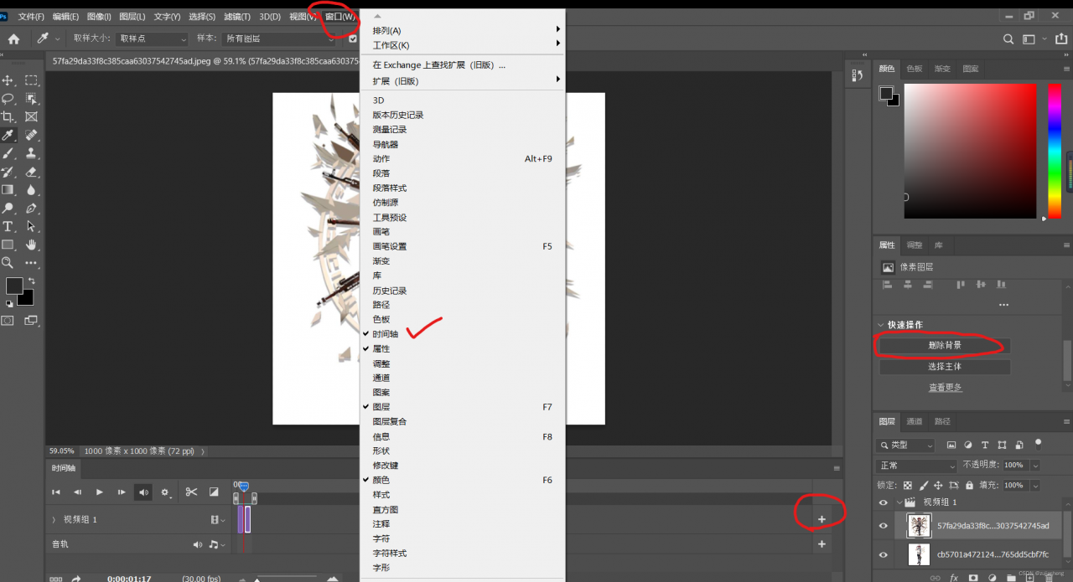
Task: Select the Object Selection tool
Action: pos(31,99)
